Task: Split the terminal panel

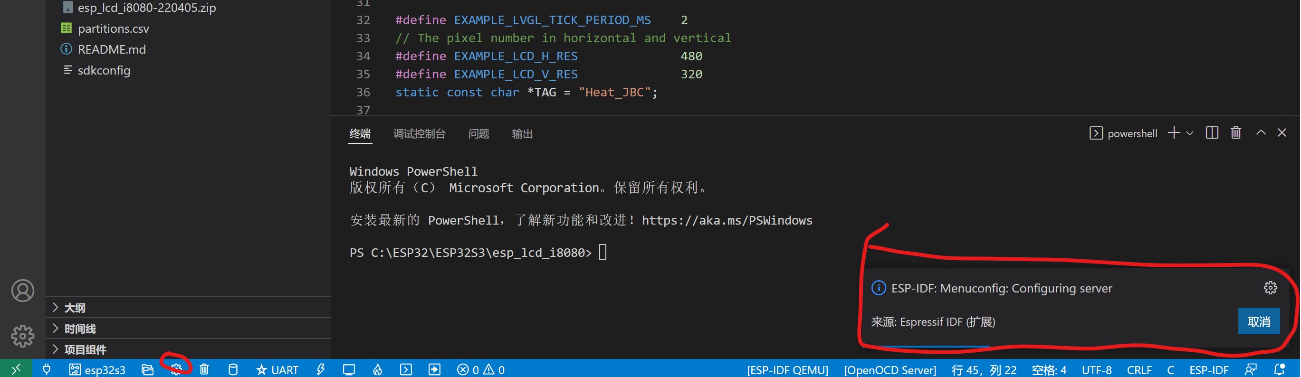Action: [x=1212, y=133]
